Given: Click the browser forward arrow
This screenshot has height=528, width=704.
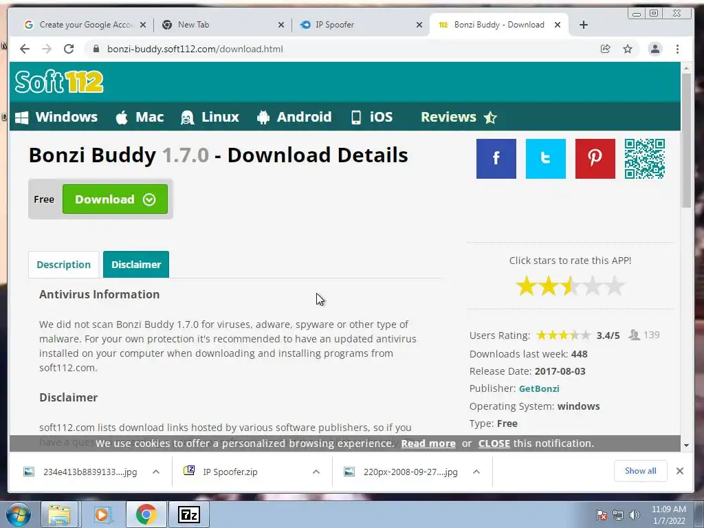Looking at the screenshot, I should pyautogui.click(x=47, y=49).
